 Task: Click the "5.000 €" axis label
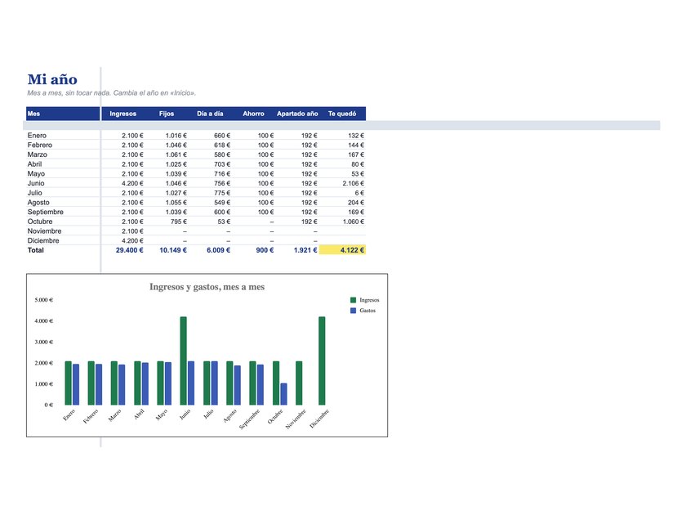pos(44,301)
